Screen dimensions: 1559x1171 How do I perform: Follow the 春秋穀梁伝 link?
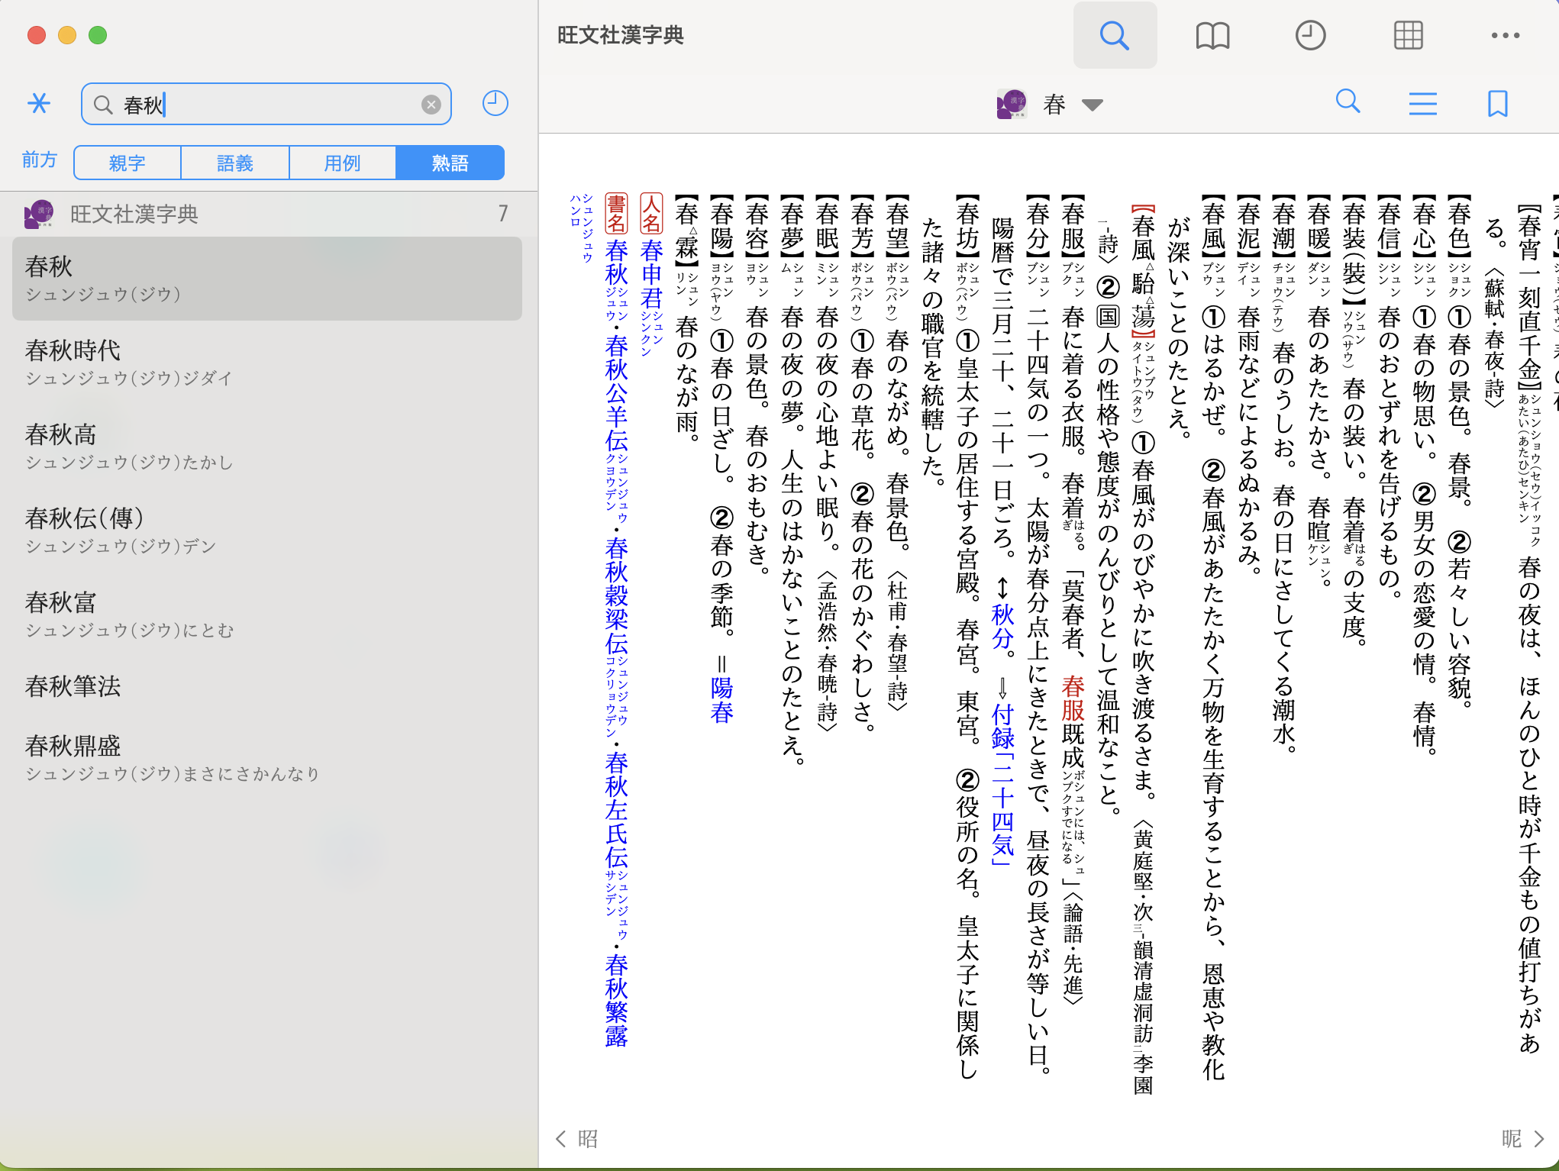coord(616,595)
